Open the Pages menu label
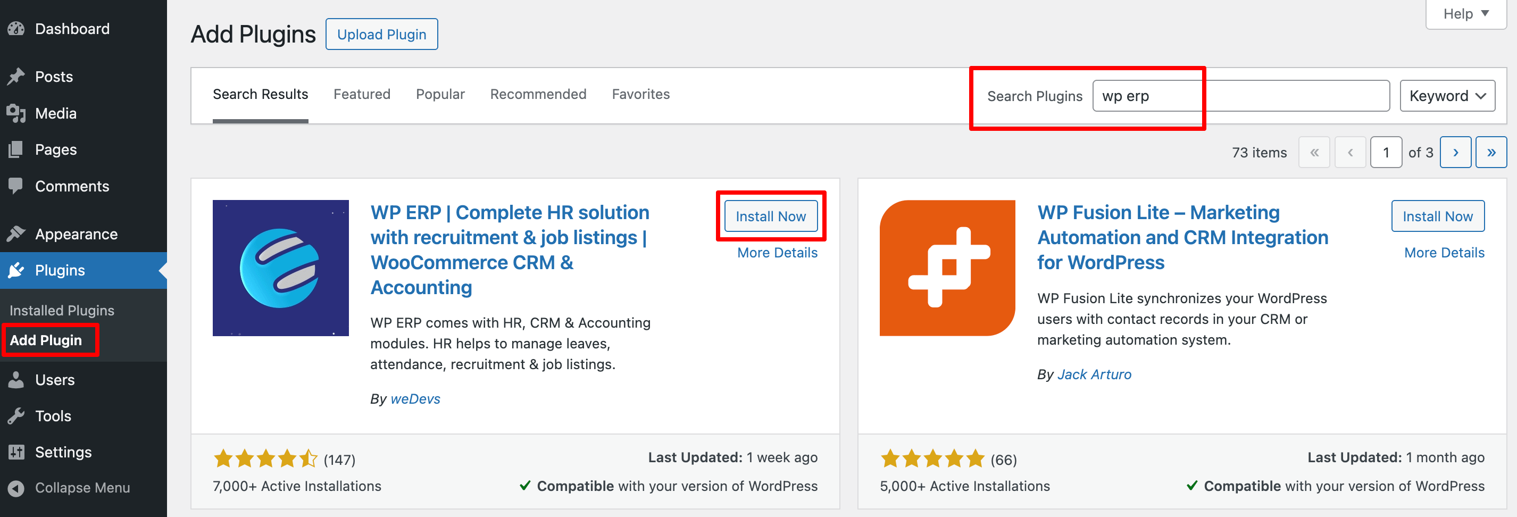Viewport: 1517px width, 517px height. pyautogui.click(x=56, y=149)
